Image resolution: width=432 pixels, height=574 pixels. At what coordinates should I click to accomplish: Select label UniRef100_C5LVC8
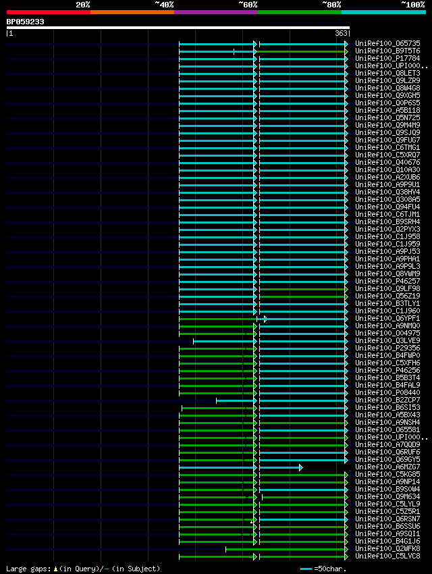(x=387, y=556)
